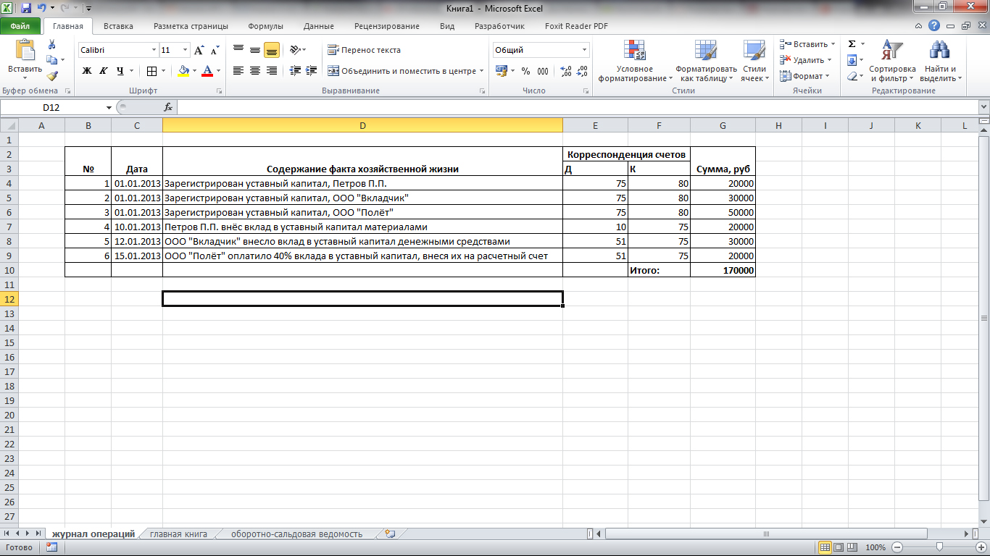Click the insert new worksheet icon
The image size is (990, 556).
[391, 534]
